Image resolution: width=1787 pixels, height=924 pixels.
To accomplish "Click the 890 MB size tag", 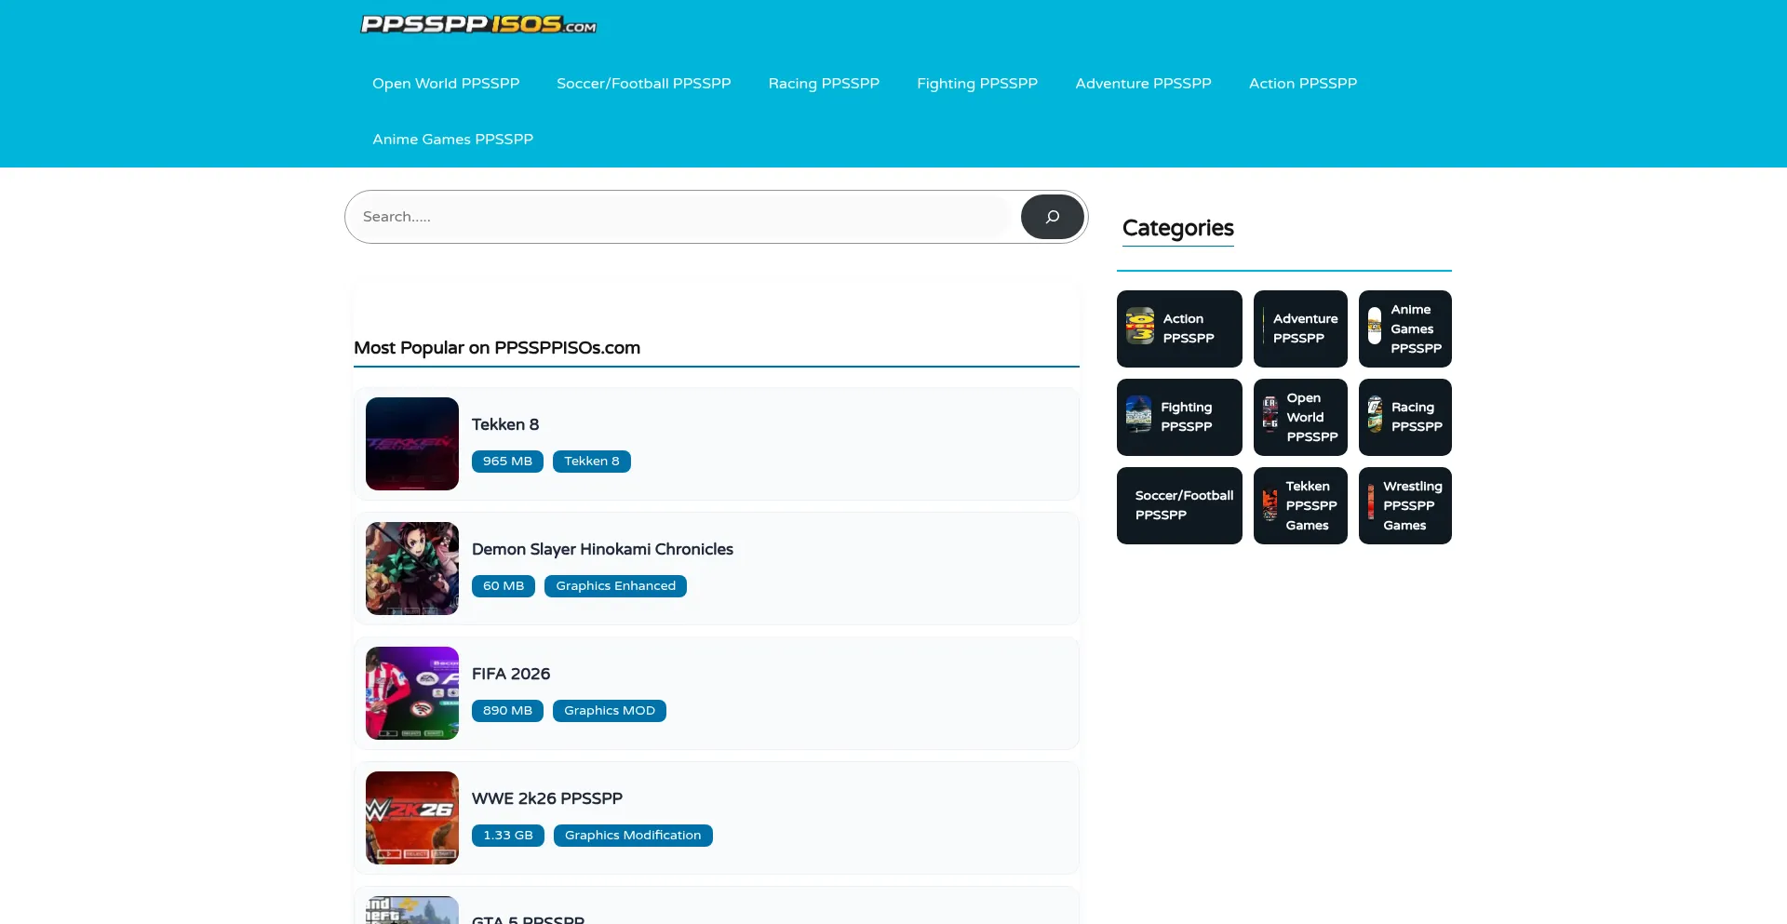I will tap(507, 711).
